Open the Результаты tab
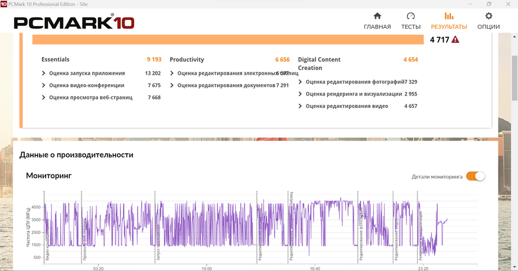Screen dimensions: 518x271 point(449,21)
